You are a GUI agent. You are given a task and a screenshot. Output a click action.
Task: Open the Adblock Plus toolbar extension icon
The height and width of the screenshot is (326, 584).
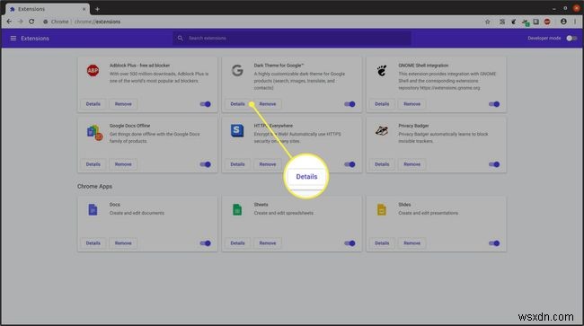coord(547,22)
